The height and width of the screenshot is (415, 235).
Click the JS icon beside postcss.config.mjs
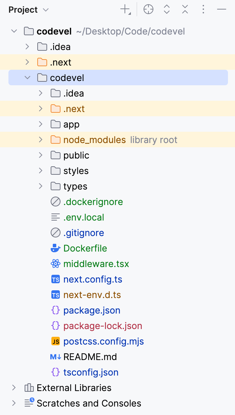pyautogui.click(x=56, y=341)
